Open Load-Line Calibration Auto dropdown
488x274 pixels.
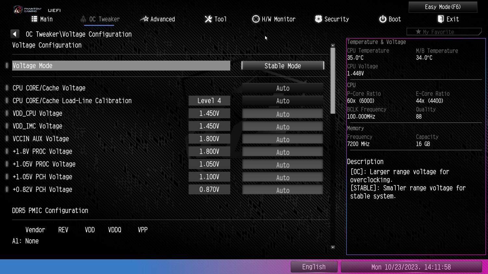click(282, 101)
